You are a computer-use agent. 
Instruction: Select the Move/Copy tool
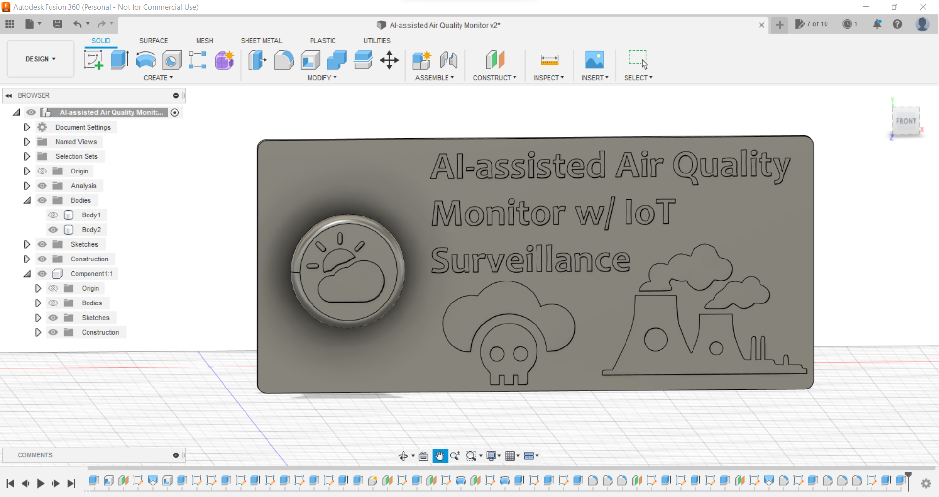[389, 60]
